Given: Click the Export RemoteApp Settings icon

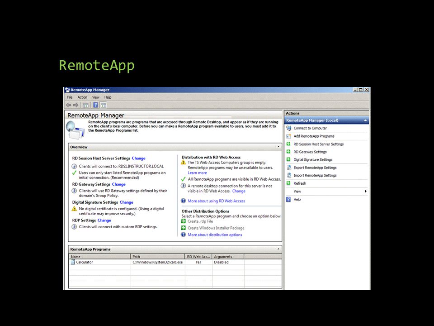Looking at the screenshot, I should pyautogui.click(x=289, y=168).
